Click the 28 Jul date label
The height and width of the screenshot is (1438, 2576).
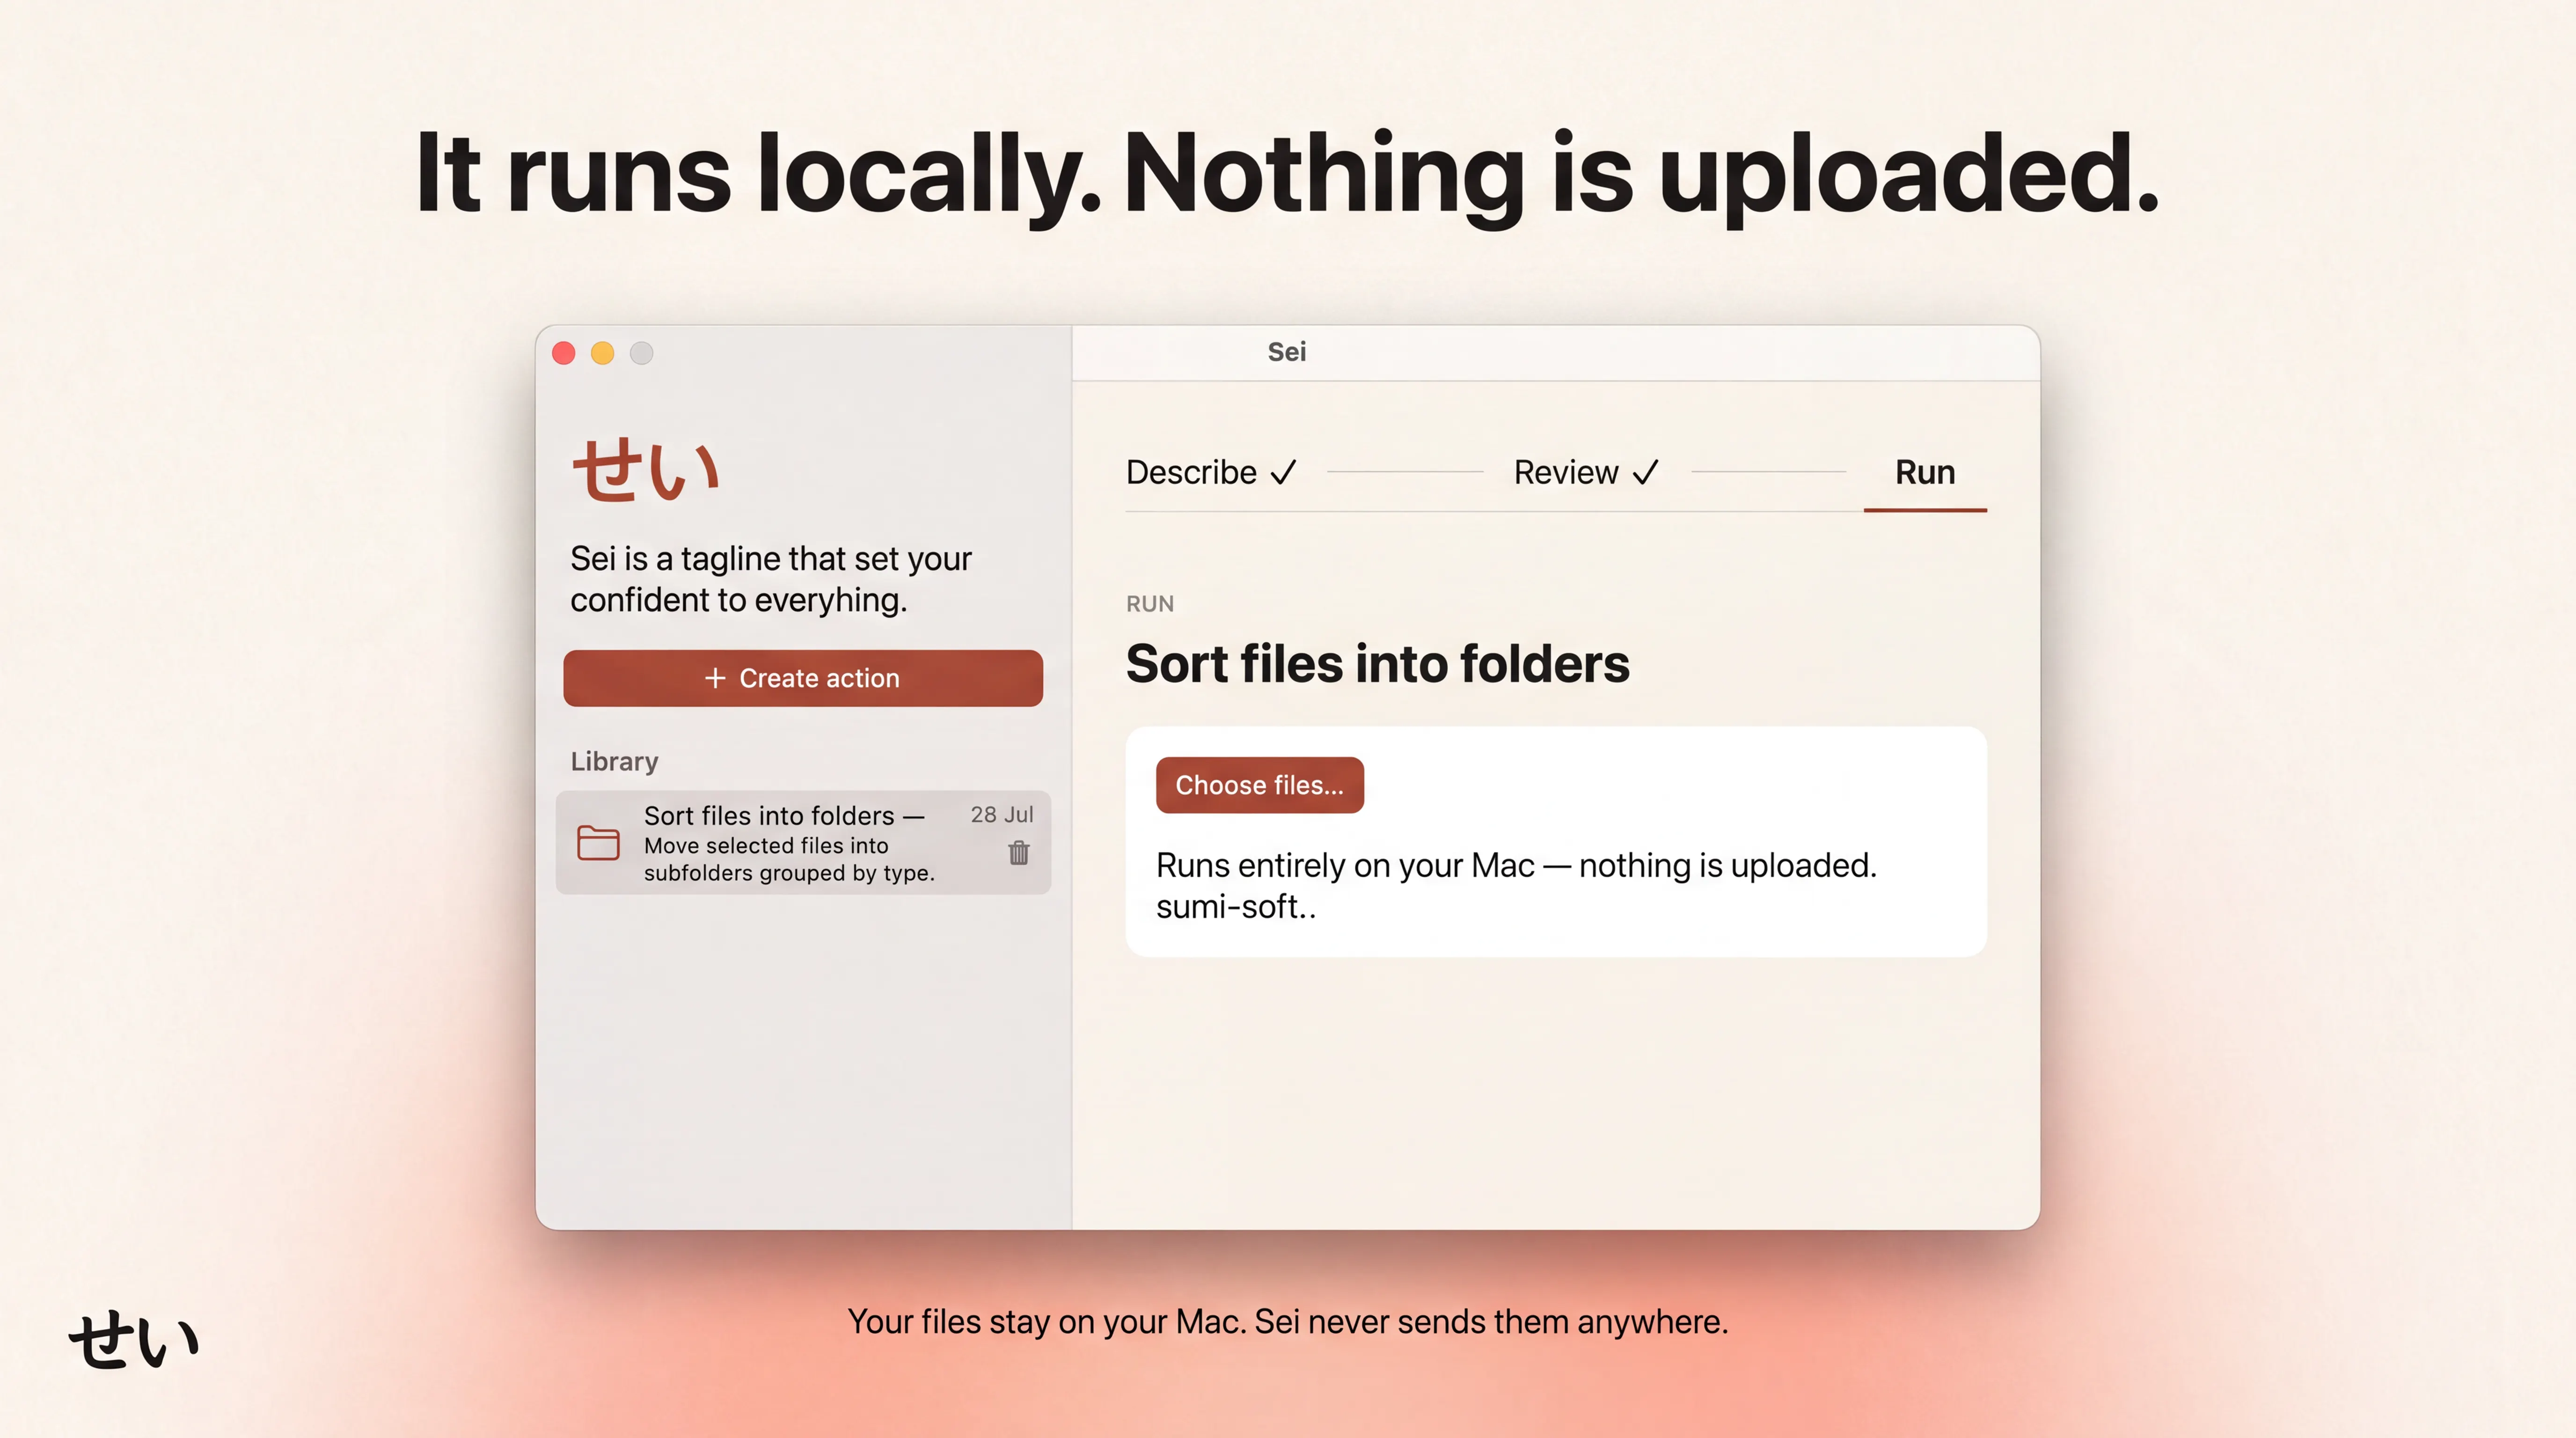(x=1002, y=815)
